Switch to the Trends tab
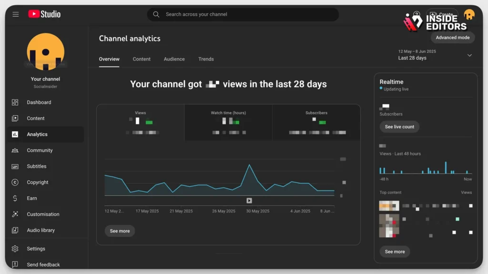Viewport: 488px width, 274px height. coord(206,59)
